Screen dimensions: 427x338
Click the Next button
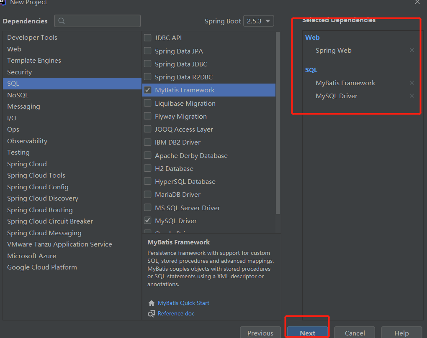(307, 333)
